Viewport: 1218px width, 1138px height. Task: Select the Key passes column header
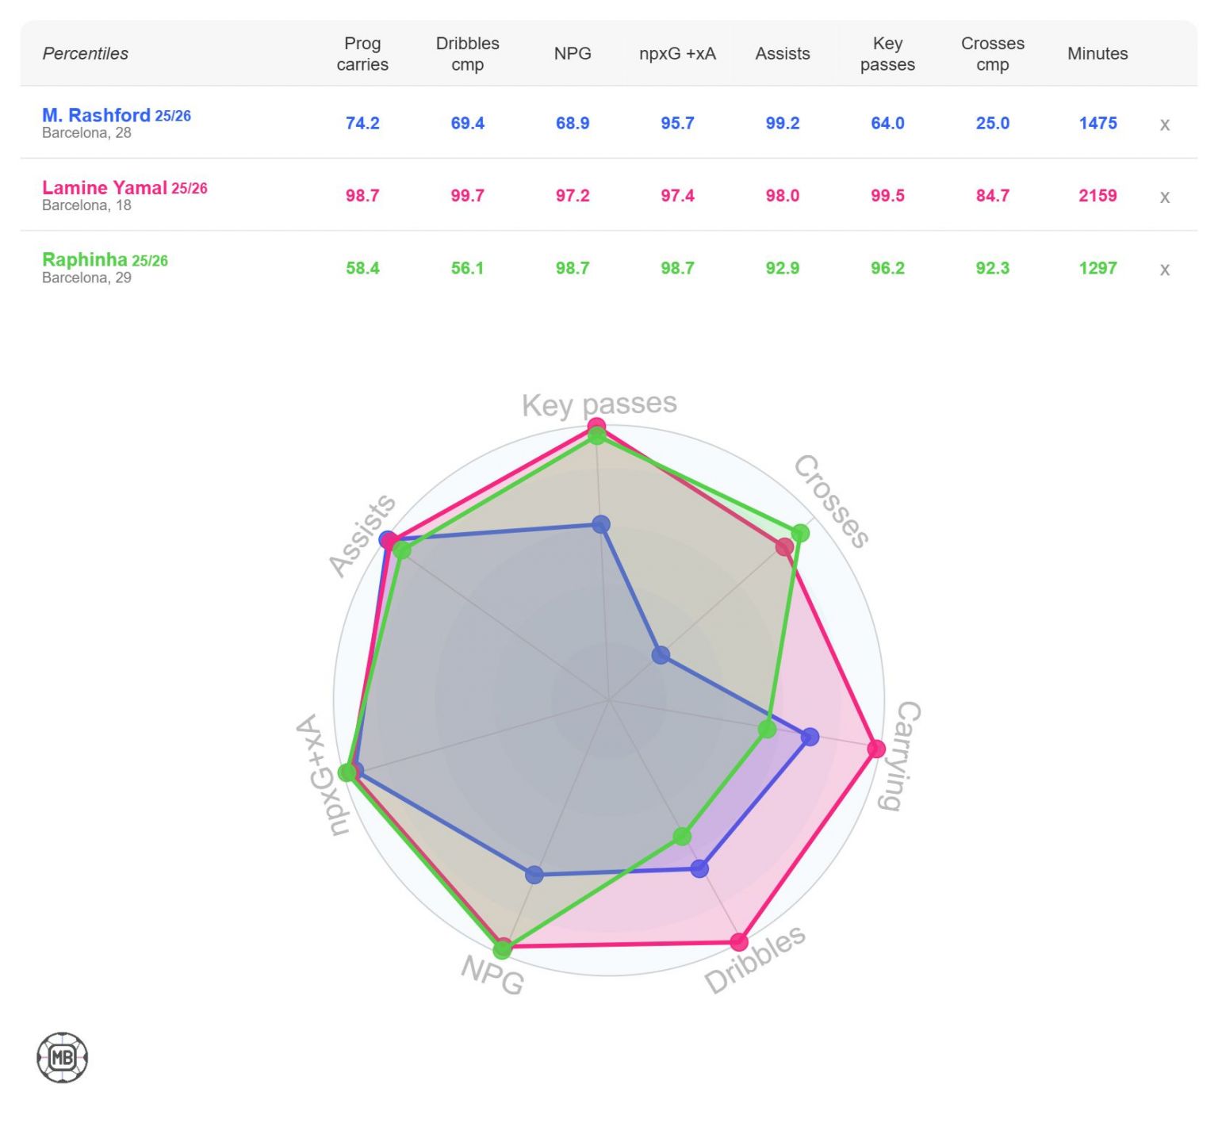coord(887,54)
